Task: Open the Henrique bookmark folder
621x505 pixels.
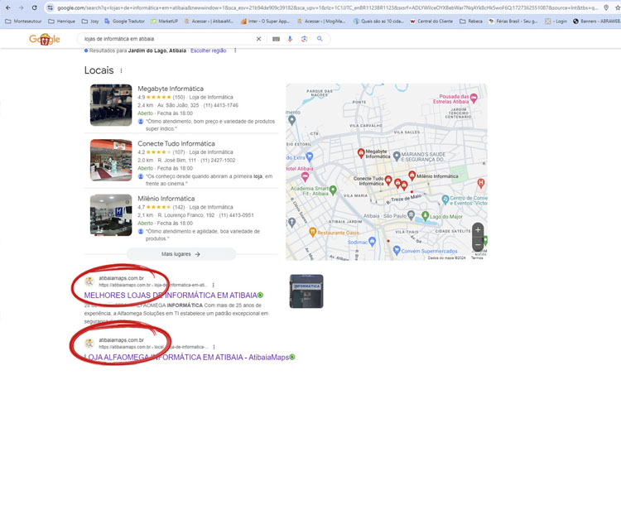Action: tap(62, 22)
